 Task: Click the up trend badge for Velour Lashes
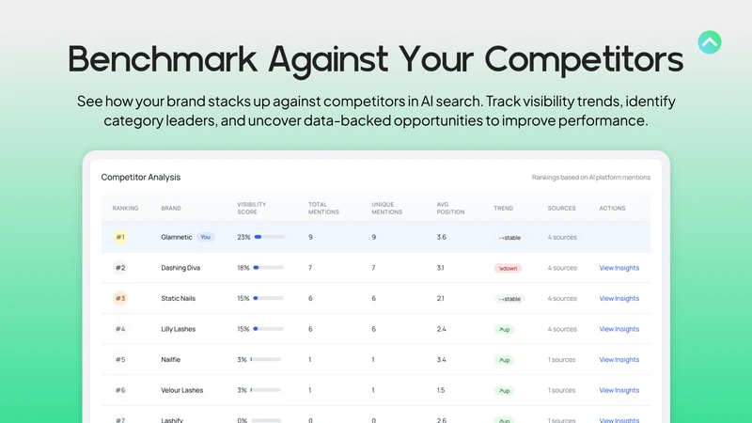pyautogui.click(x=504, y=391)
